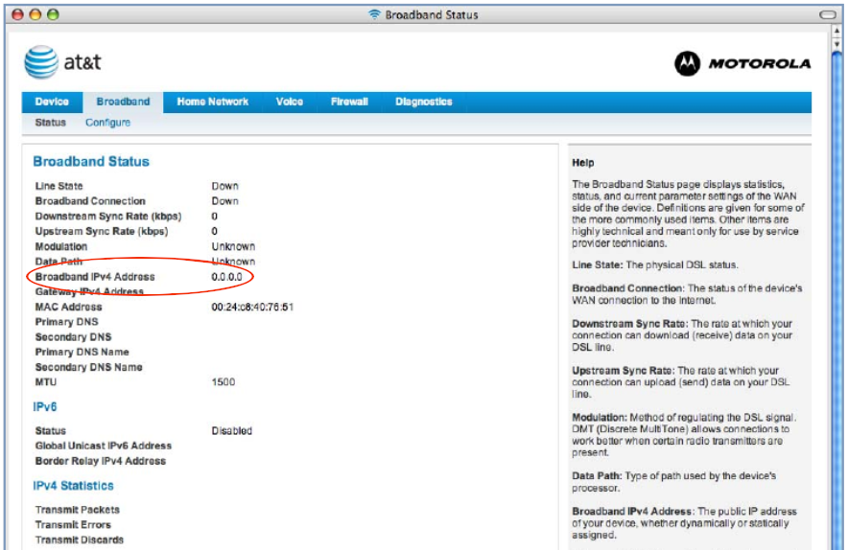
Task: Click the IPv6 section heading
Action: pos(46,407)
